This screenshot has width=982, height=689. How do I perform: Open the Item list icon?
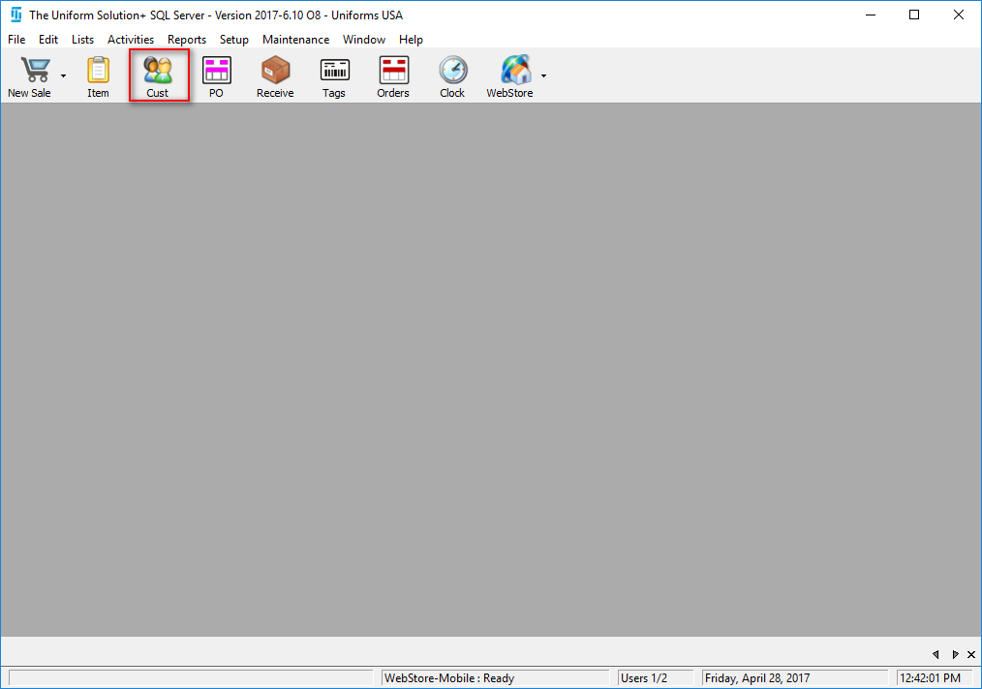tap(98, 71)
